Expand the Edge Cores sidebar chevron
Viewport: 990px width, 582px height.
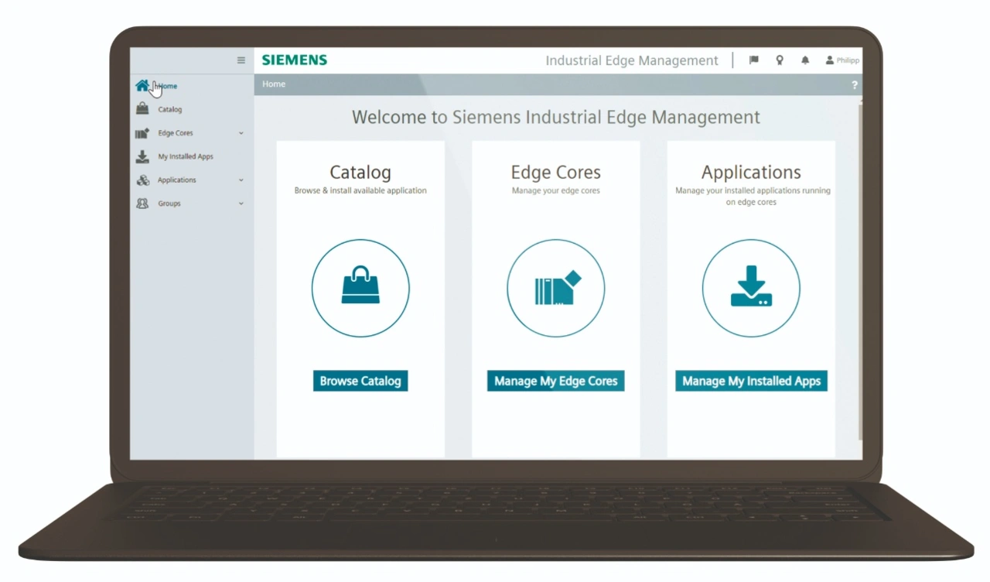pyautogui.click(x=241, y=133)
